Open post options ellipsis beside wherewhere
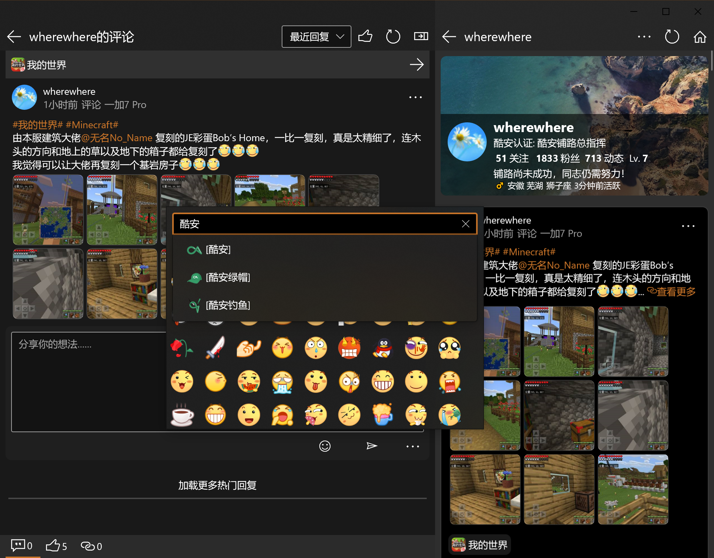Viewport: 714px width, 558px height. (415, 98)
